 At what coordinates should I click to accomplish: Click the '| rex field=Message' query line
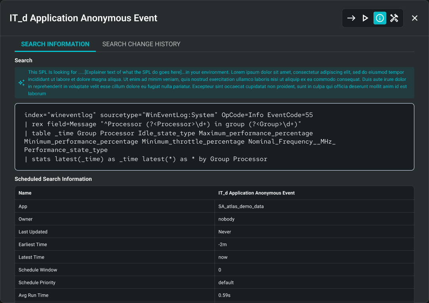[163, 124]
